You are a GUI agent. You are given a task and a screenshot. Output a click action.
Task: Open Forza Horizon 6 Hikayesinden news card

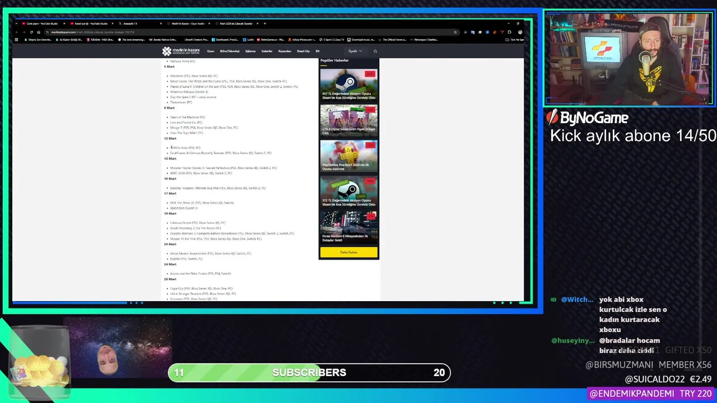348,227
